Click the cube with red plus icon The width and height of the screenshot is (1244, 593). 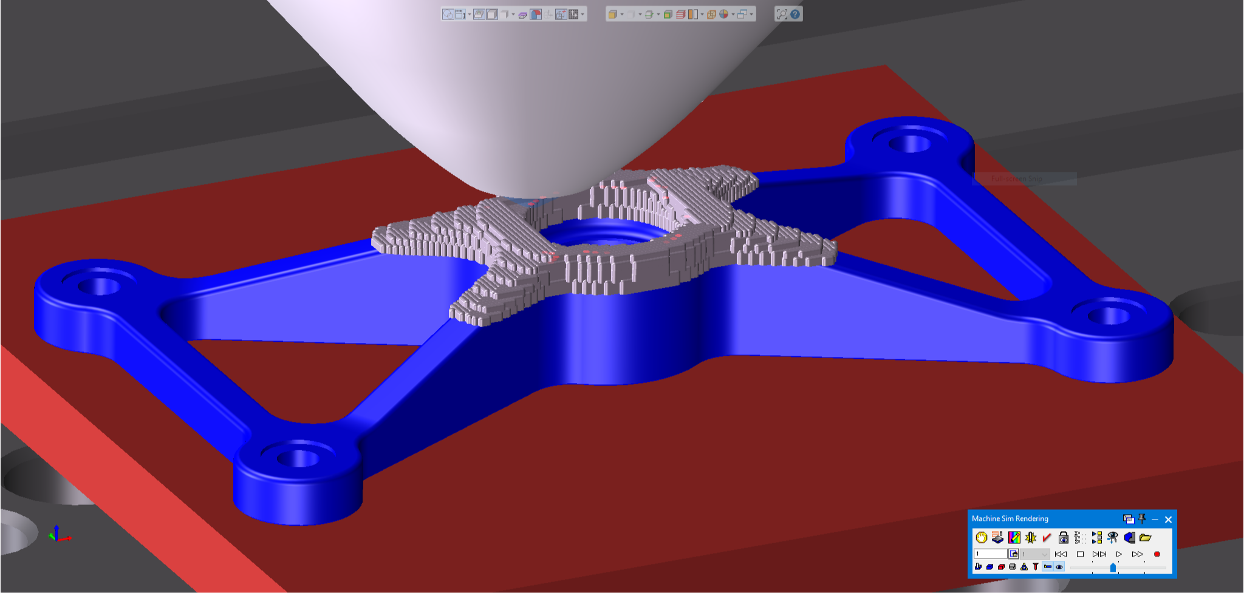561,14
